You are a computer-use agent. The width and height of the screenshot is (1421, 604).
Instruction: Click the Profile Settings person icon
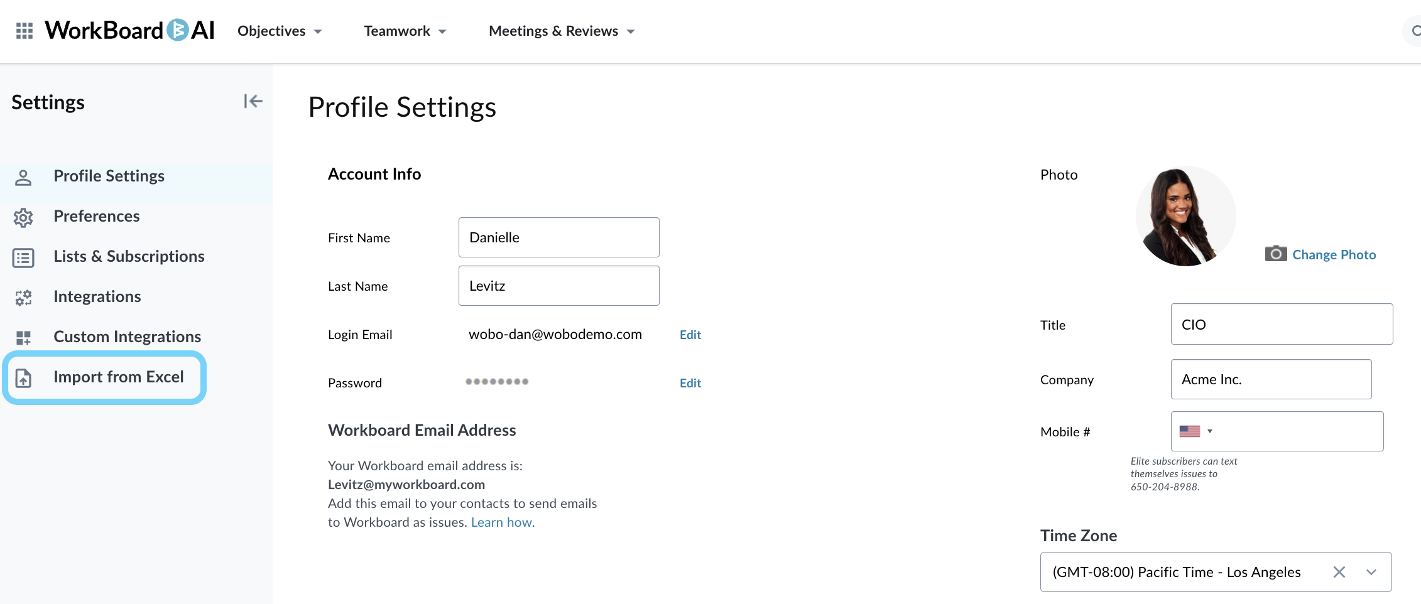tap(23, 178)
